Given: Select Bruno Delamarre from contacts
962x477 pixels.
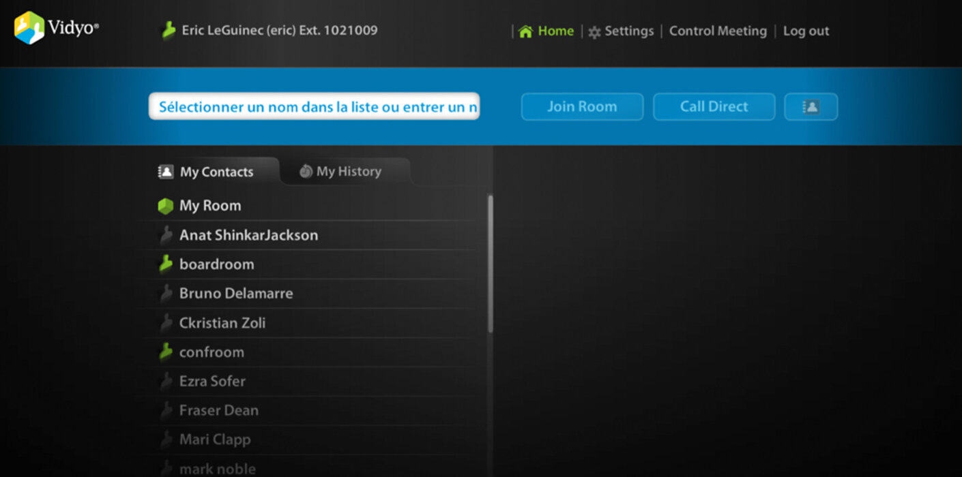Looking at the screenshot, I should [x=236, y=294].
